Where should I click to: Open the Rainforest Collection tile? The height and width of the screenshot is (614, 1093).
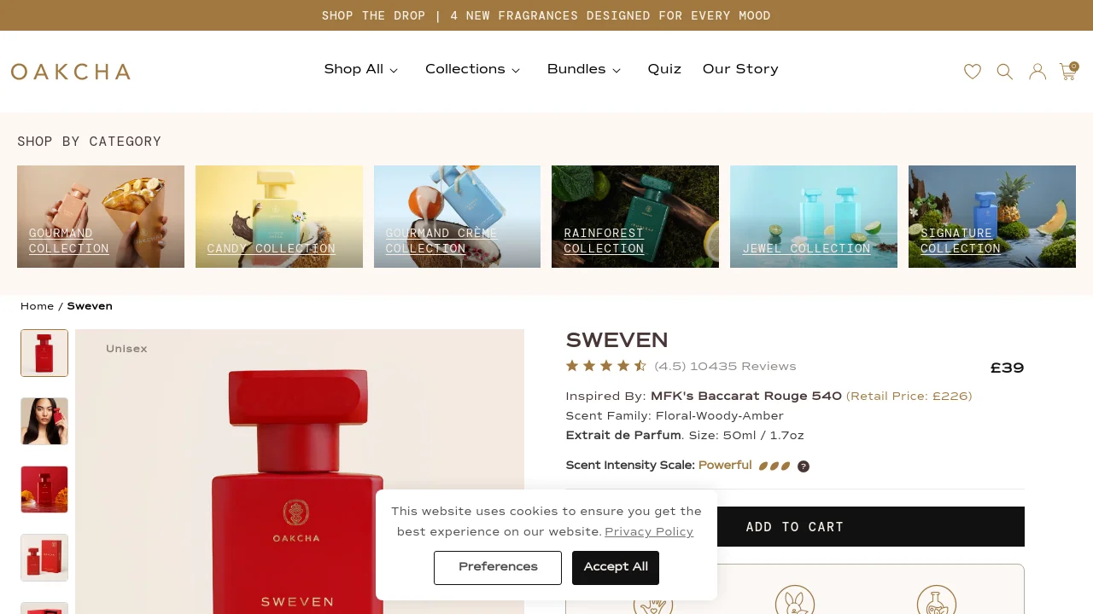point(635,217)
